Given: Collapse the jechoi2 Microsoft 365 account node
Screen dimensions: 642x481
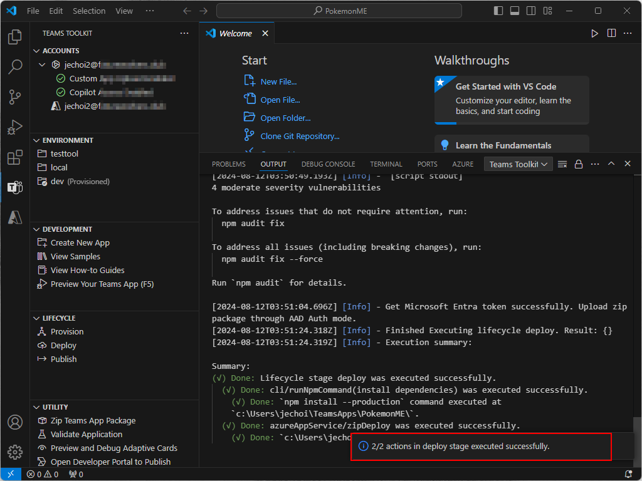Looking at the screenshot, I should (x=42, y=65).
